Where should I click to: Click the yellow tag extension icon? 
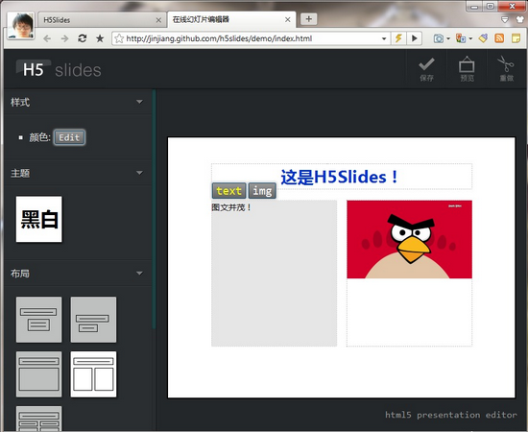tap(483, 38)
